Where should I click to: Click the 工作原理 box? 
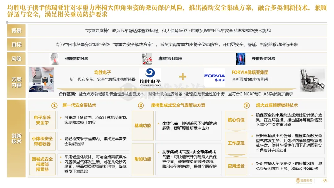coord(236,143)
